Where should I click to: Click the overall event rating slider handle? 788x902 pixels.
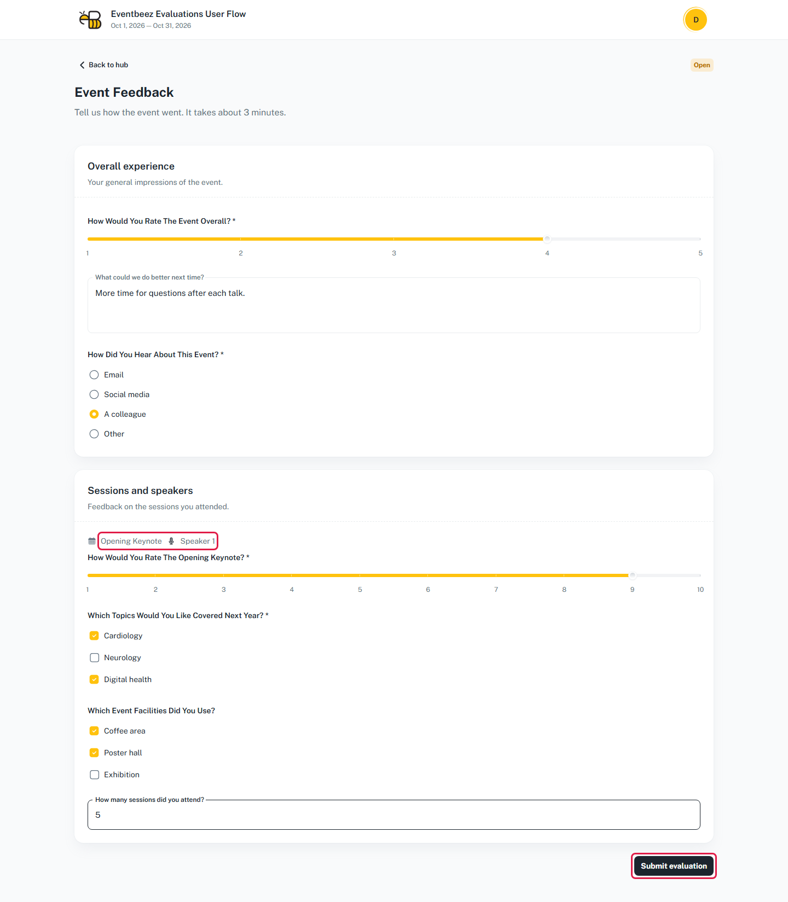(x=547, y=239)
